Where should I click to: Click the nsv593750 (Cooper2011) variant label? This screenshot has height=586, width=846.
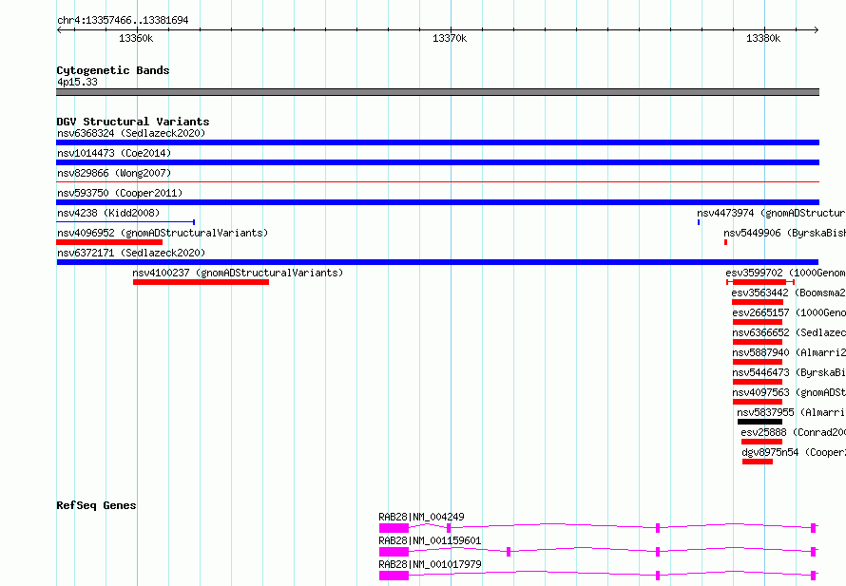tap(120, 193)
